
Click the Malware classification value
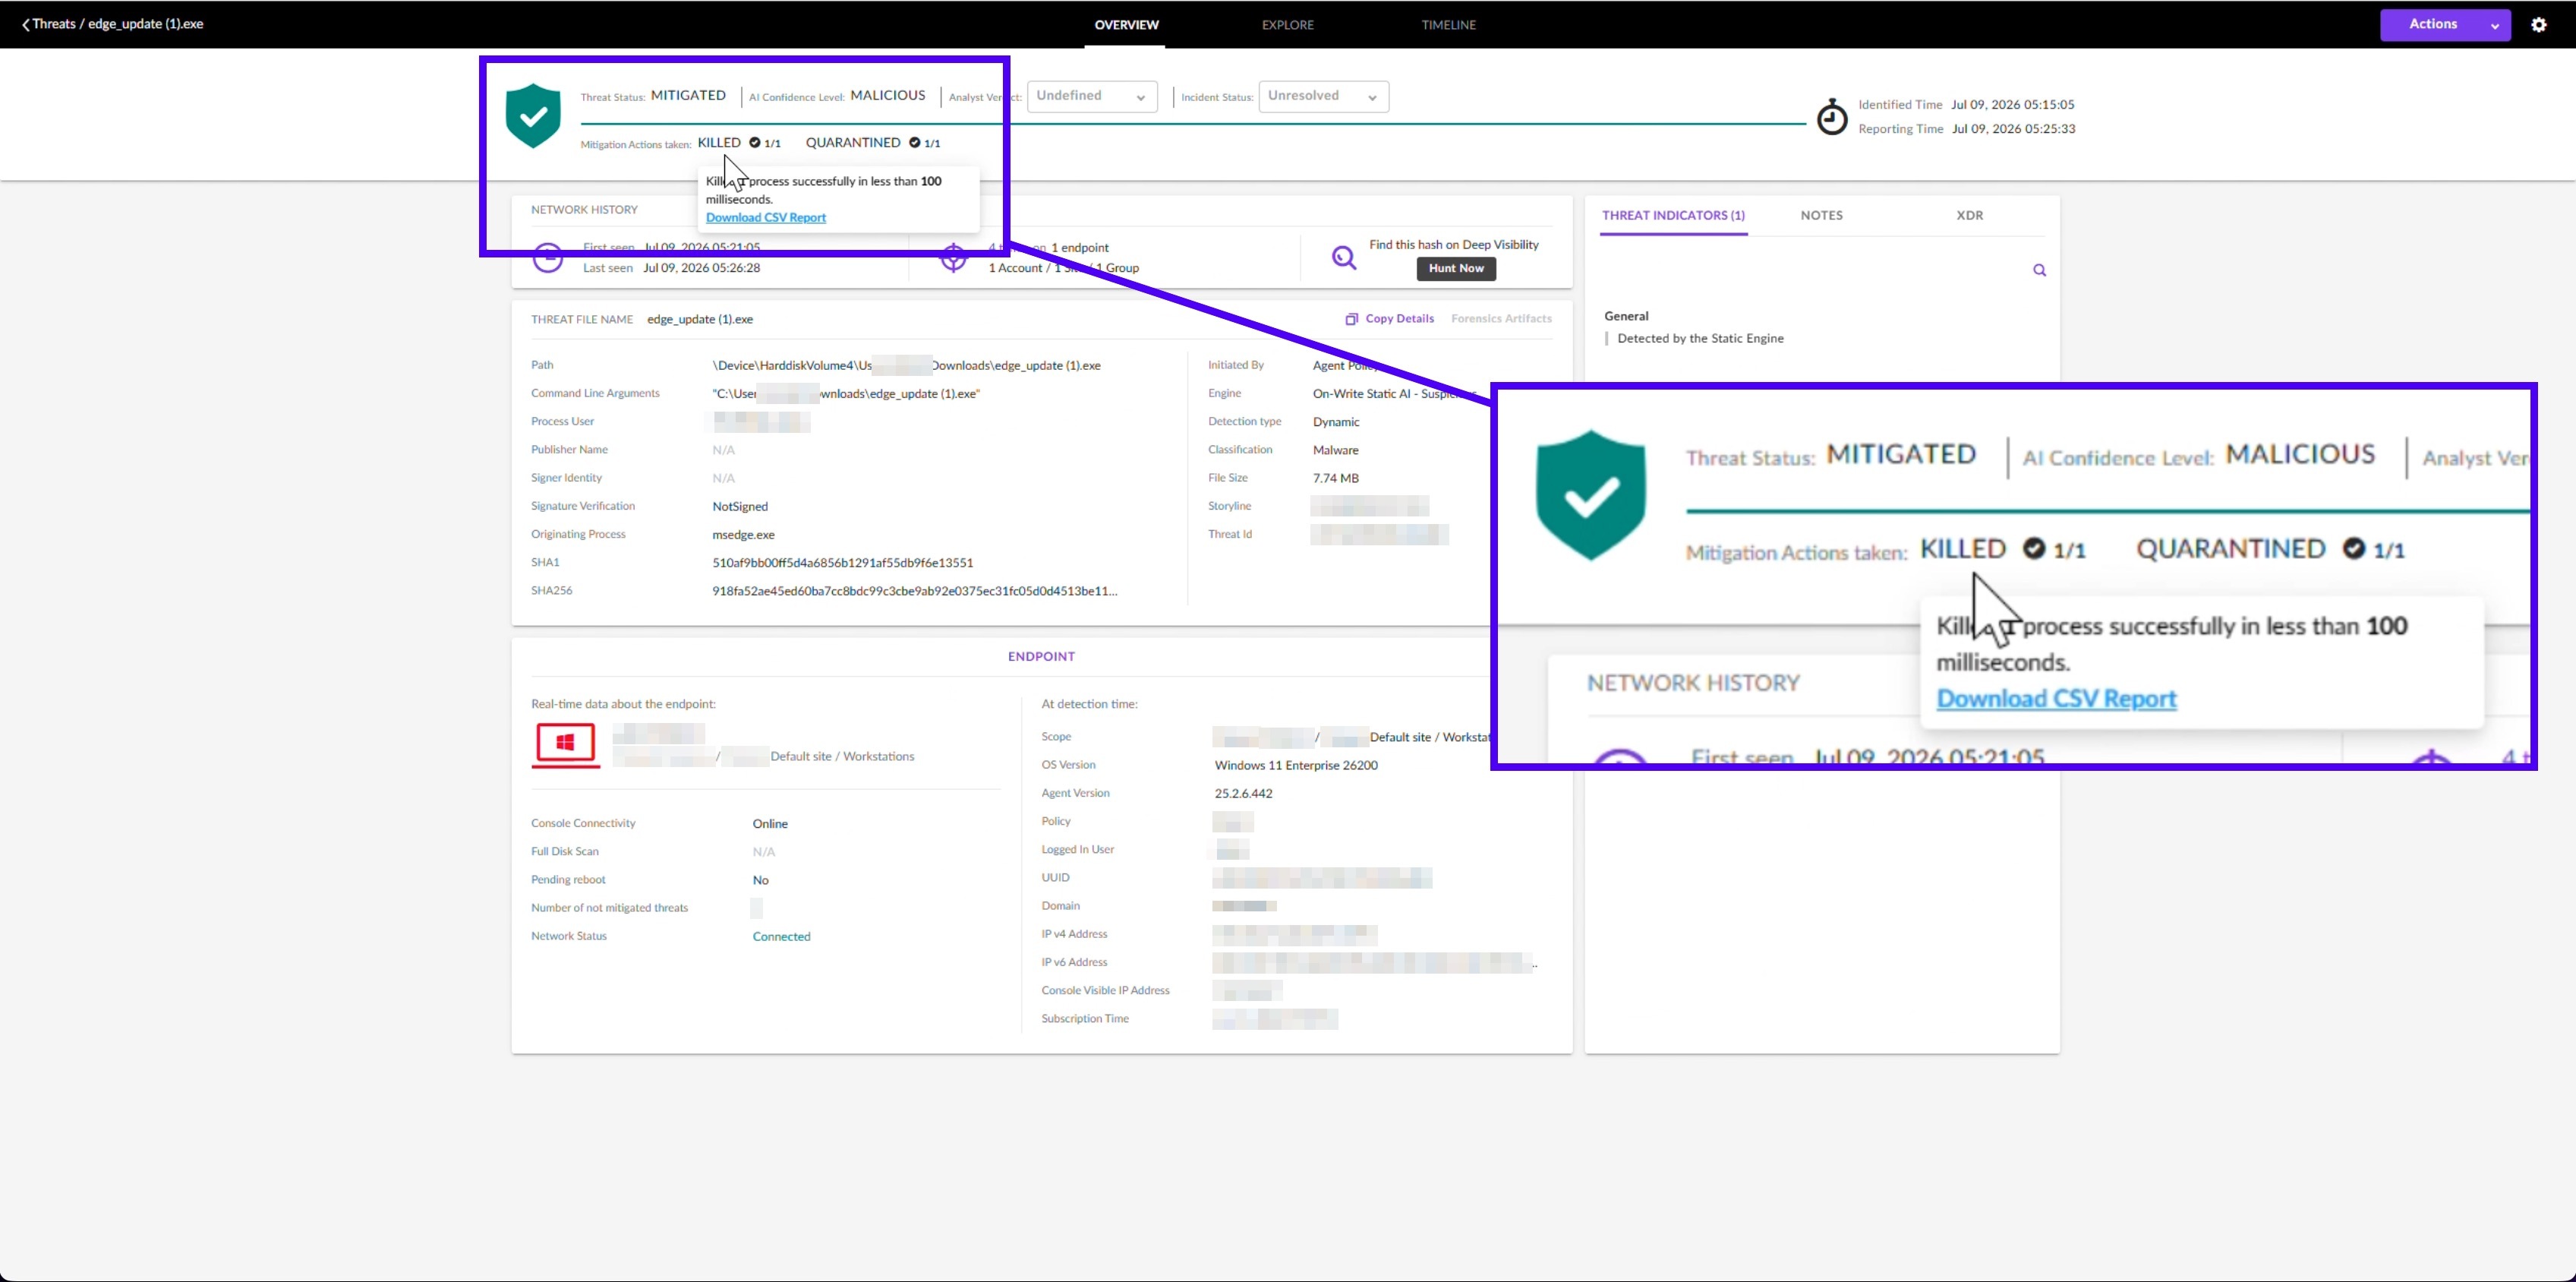1335,450
